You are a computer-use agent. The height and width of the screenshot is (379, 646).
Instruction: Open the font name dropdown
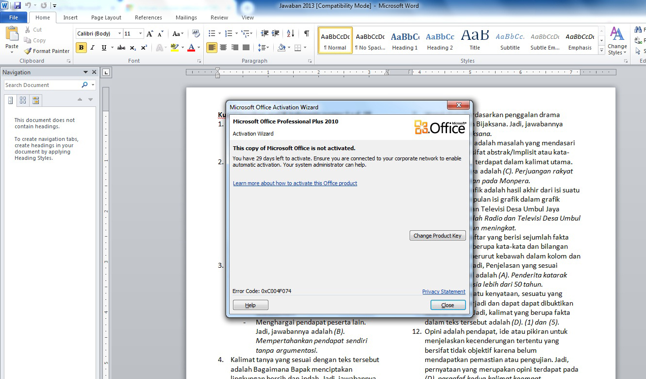(119, 34)
